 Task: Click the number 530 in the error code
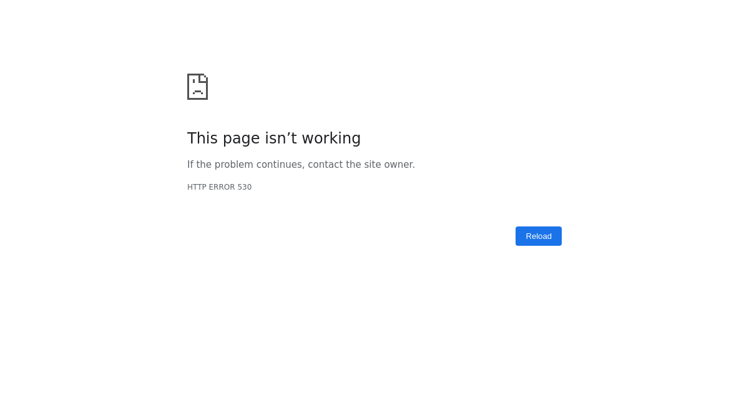pos(245,187)
